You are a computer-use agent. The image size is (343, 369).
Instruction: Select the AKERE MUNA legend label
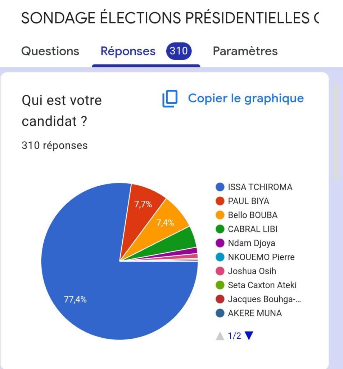(x=255, y=313)
